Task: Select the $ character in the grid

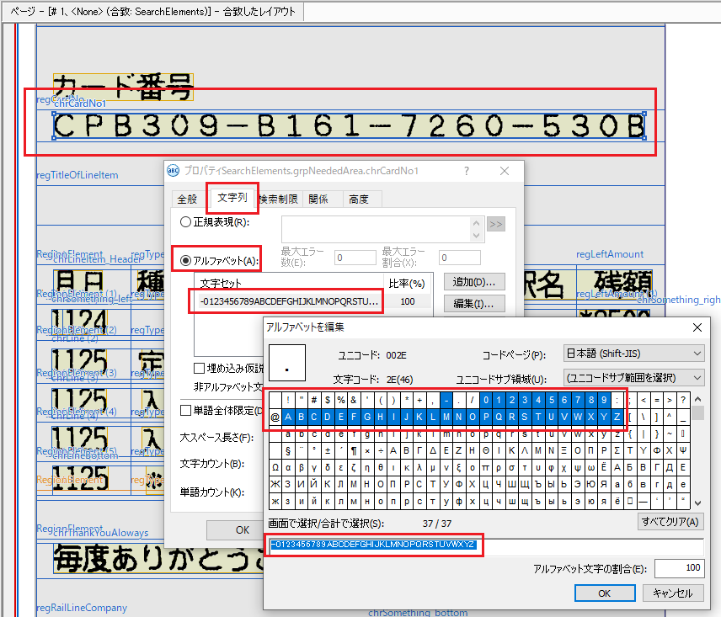Action: click(328, 400)
